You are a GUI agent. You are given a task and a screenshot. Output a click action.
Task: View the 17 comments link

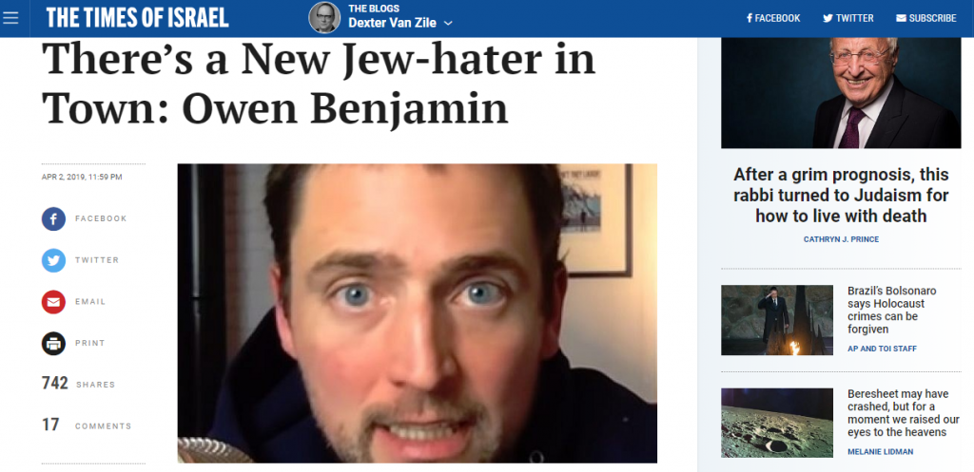coord(87,425)
